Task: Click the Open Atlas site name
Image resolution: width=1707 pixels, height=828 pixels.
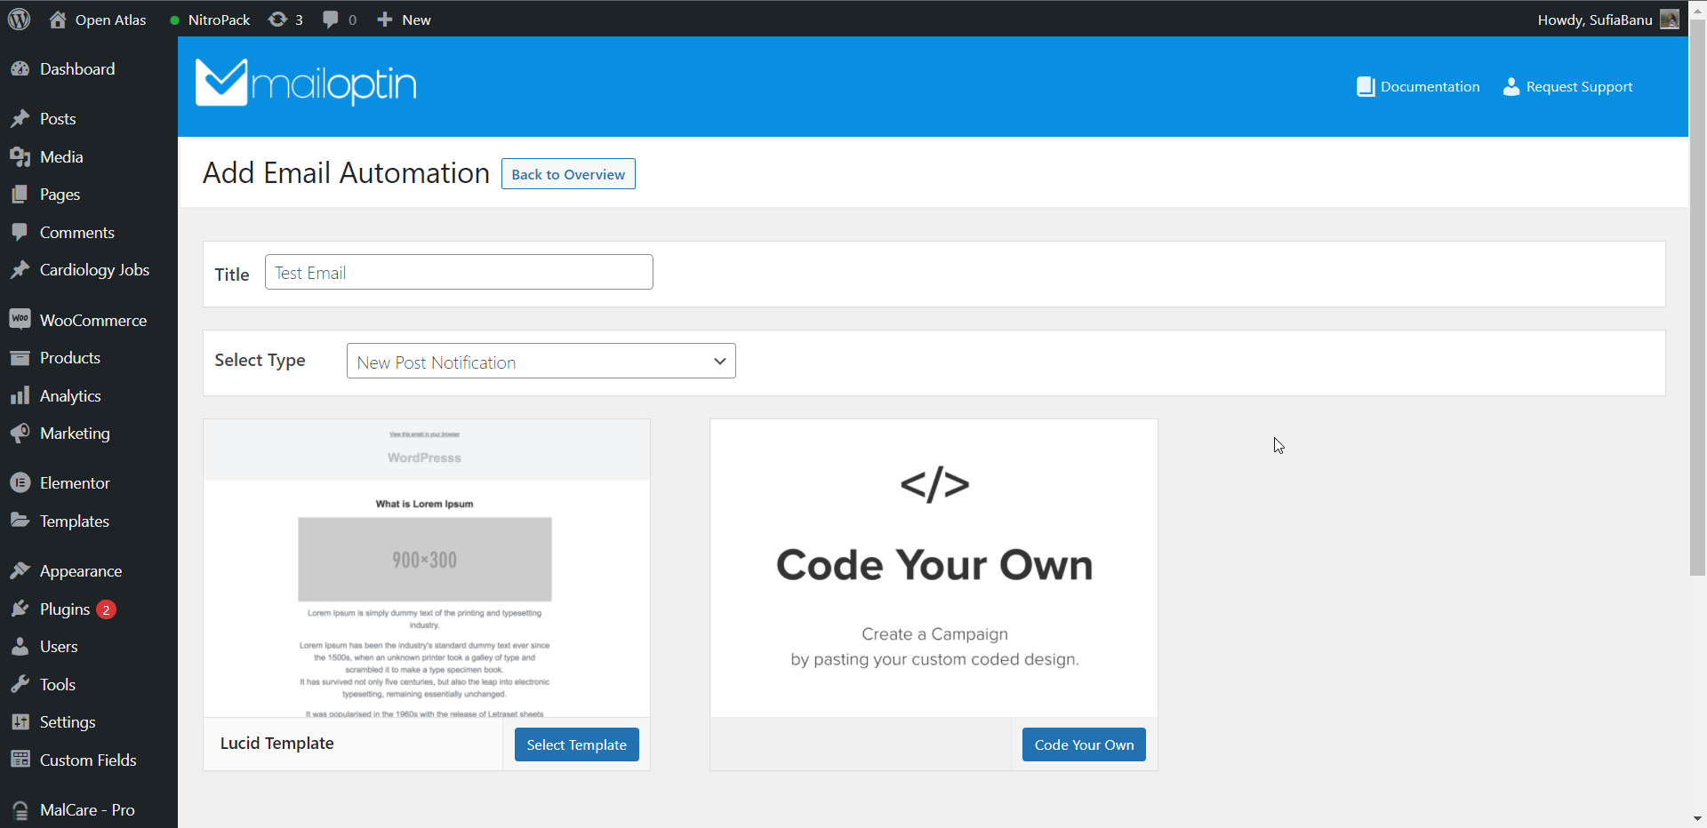Action: pos(110,20)
